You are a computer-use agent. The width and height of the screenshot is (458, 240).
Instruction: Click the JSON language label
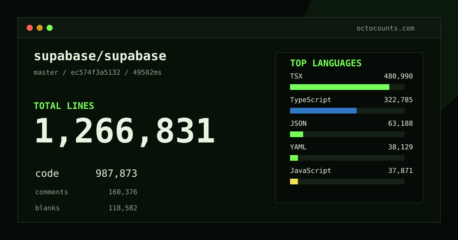[x=298, y=123]
